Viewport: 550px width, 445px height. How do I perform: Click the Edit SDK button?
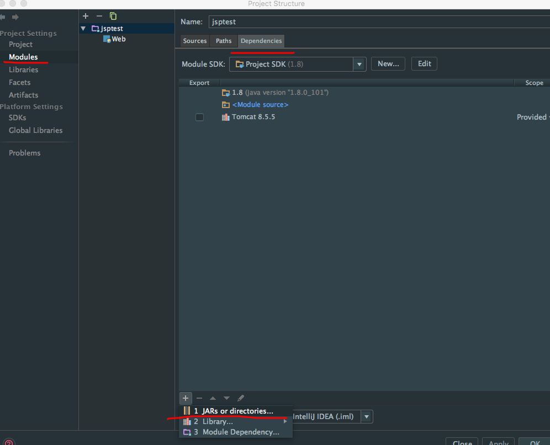tap(424, 64)
